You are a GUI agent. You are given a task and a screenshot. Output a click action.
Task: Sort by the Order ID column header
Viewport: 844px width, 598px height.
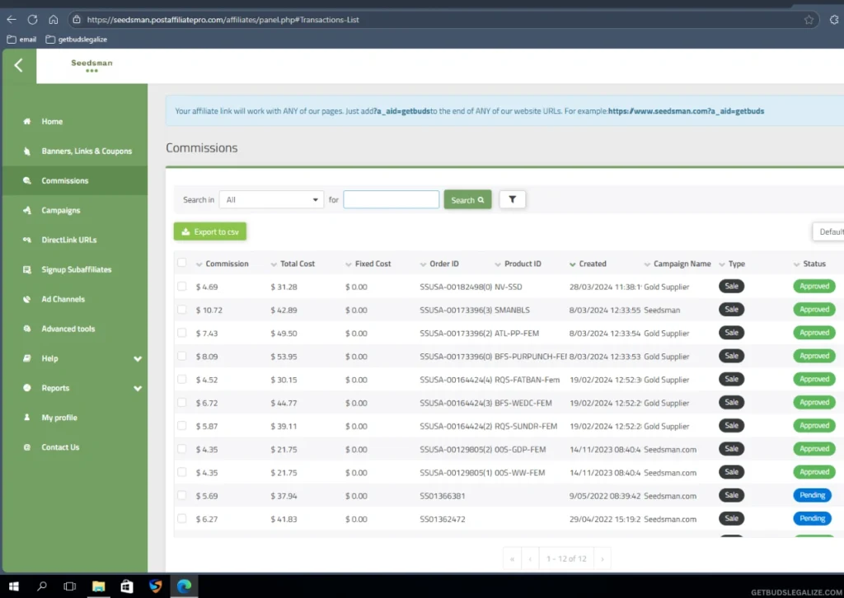click(x=444, y=264)
